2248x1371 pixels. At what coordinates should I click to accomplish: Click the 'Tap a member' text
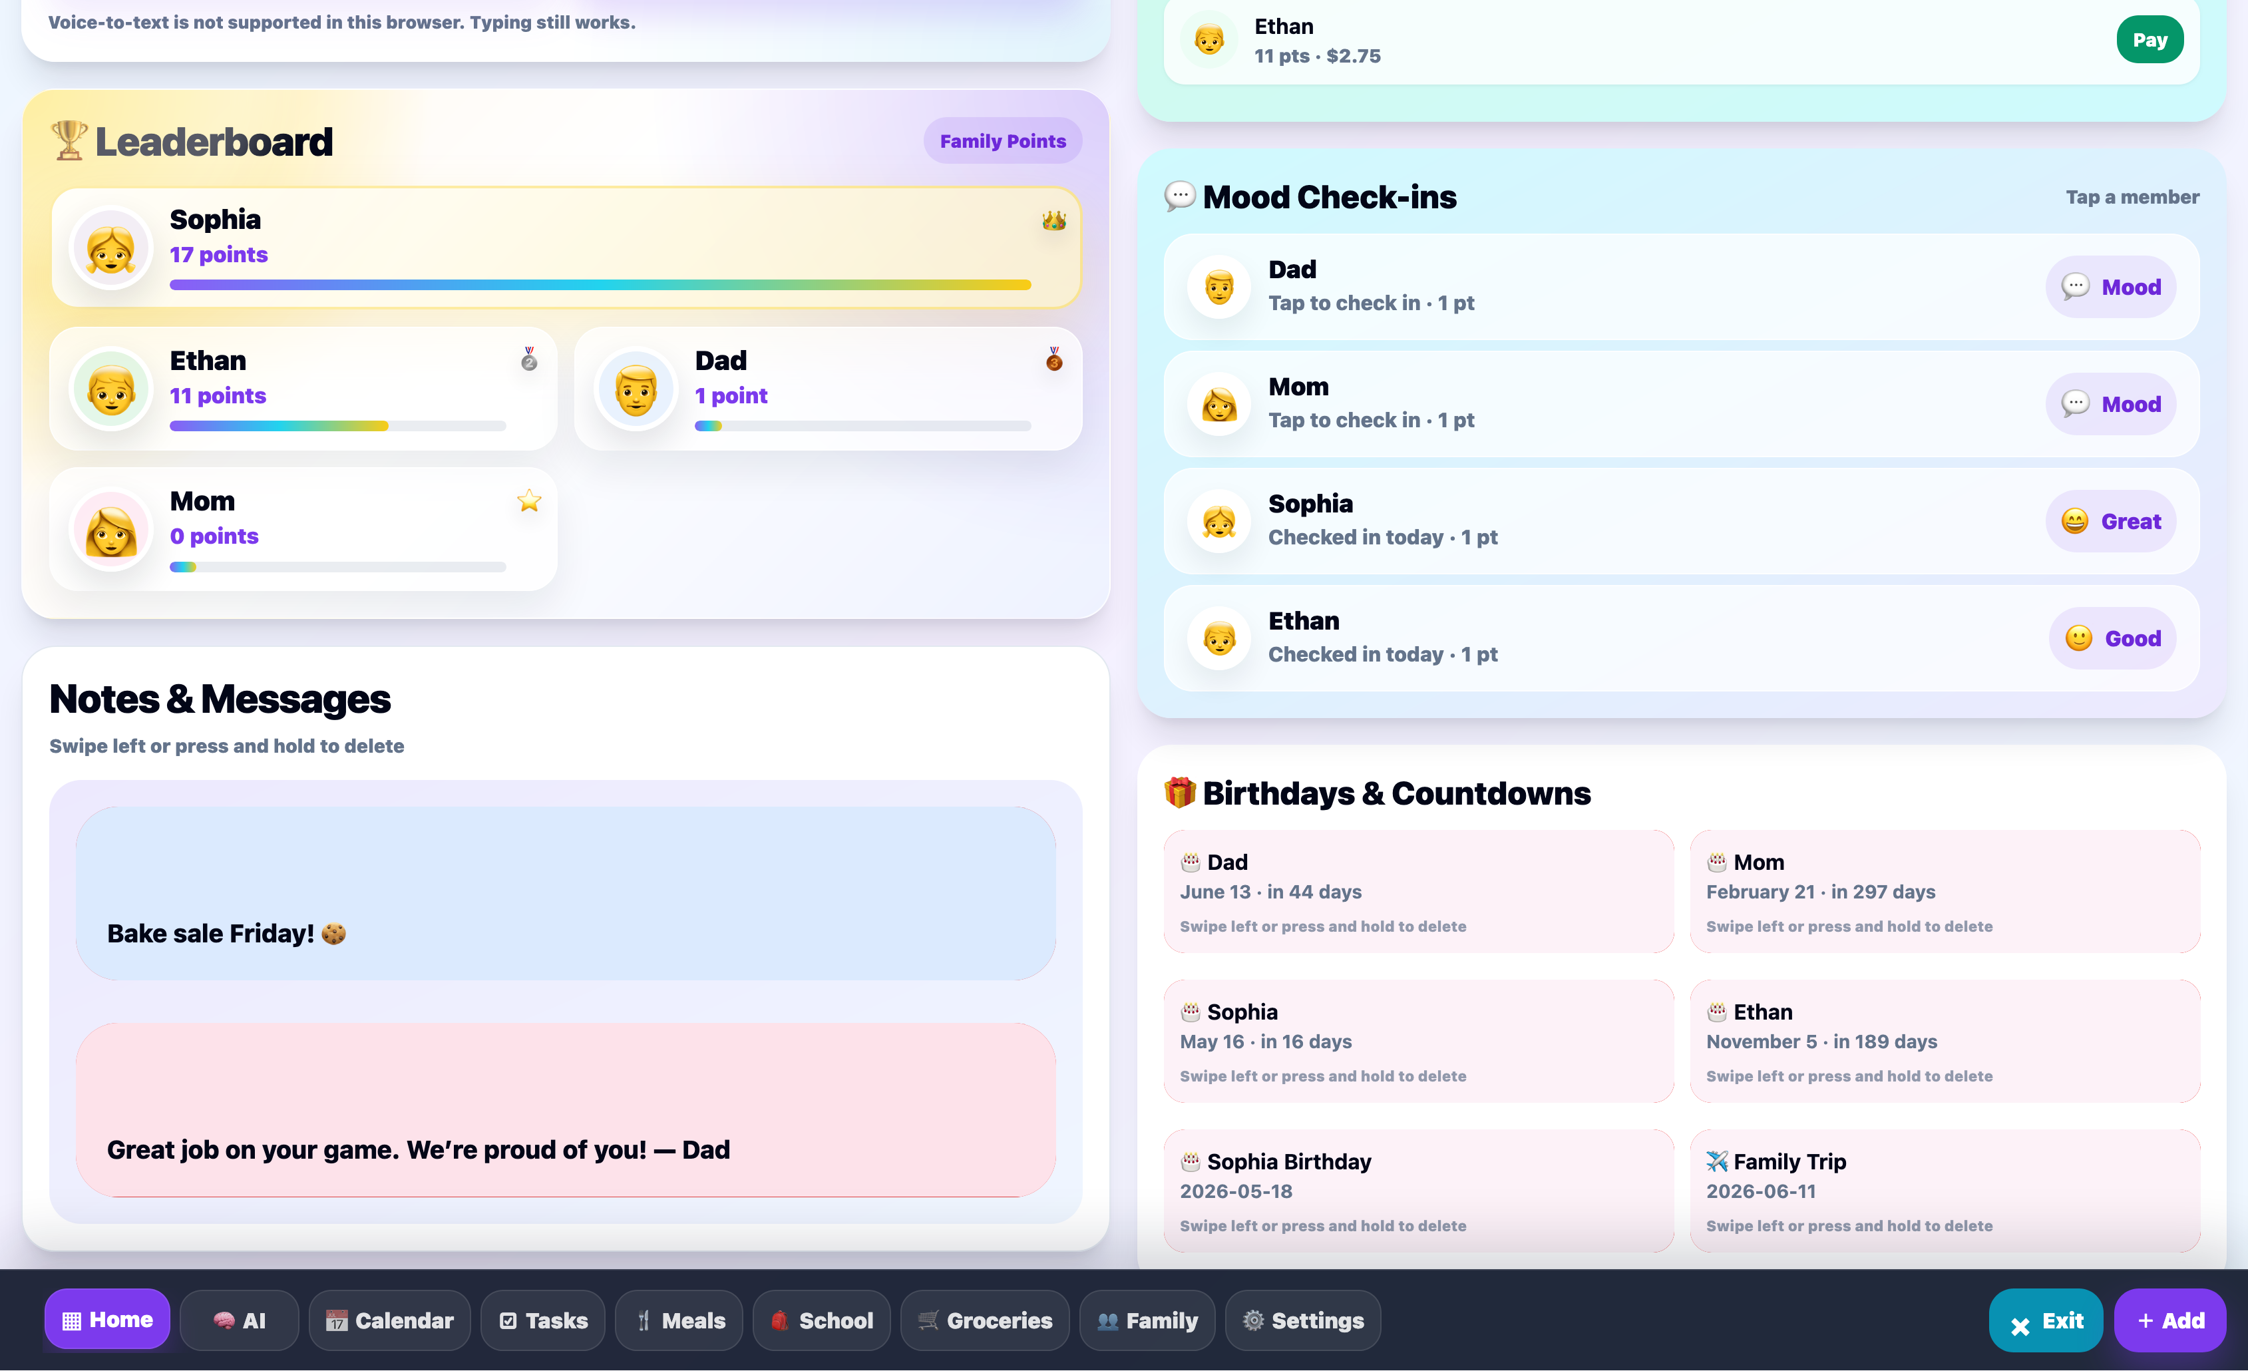2132,197
